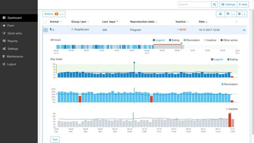This screenshot has width=254, height=143.
Task: Sort by the Inactive column
Action: pyautogui.click(x=182, y=22)
